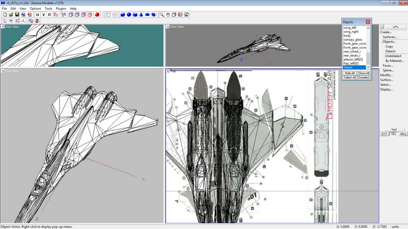Click the Save file toolbar icon
Viewport: 408px width, 229px height.
(x=17, y=15)
